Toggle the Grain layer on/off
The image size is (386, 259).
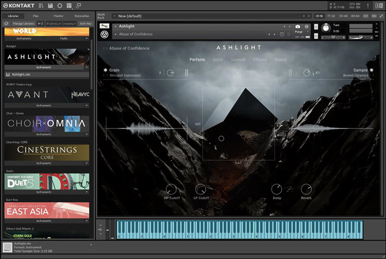[x=105, y=70]
